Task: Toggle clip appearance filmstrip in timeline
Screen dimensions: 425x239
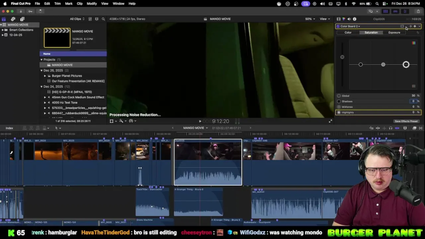Action: [405, 128]
